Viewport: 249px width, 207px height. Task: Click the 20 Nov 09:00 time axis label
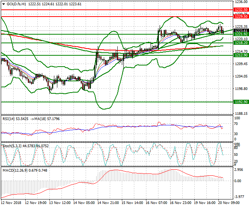click(229, 203)
